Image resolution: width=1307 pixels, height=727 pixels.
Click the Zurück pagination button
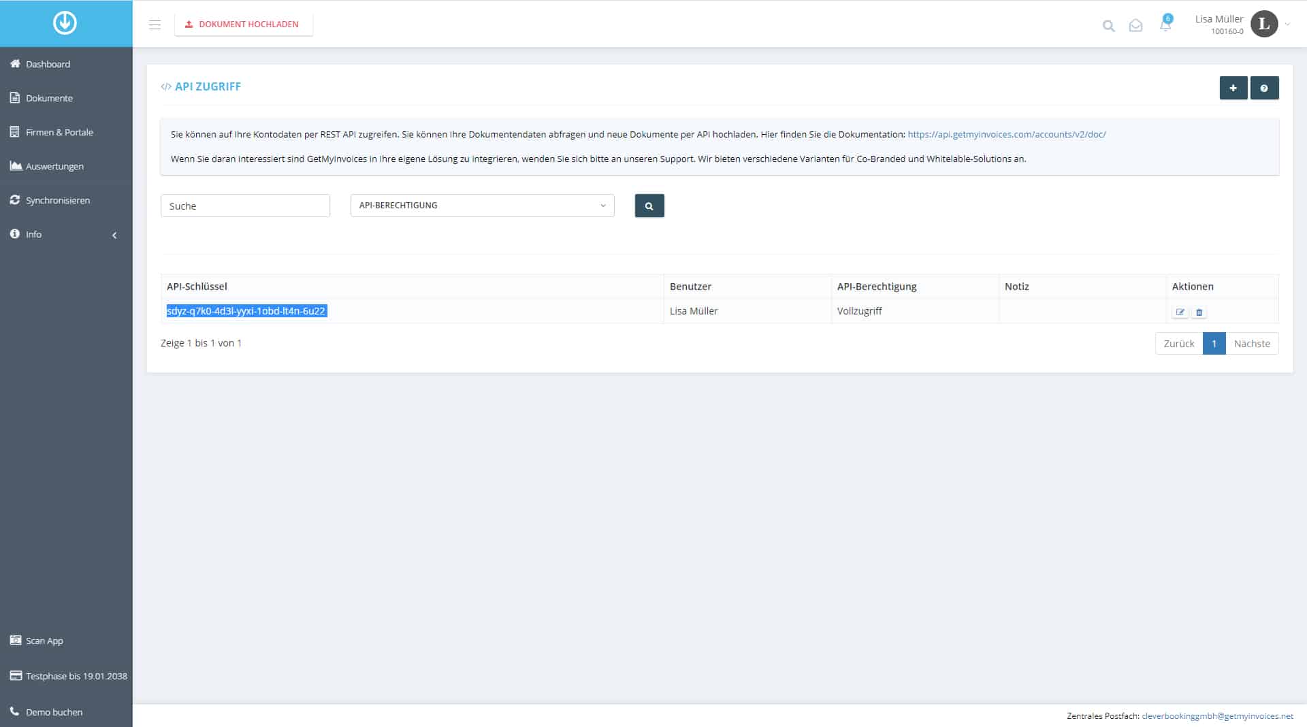pos(1178,344)
